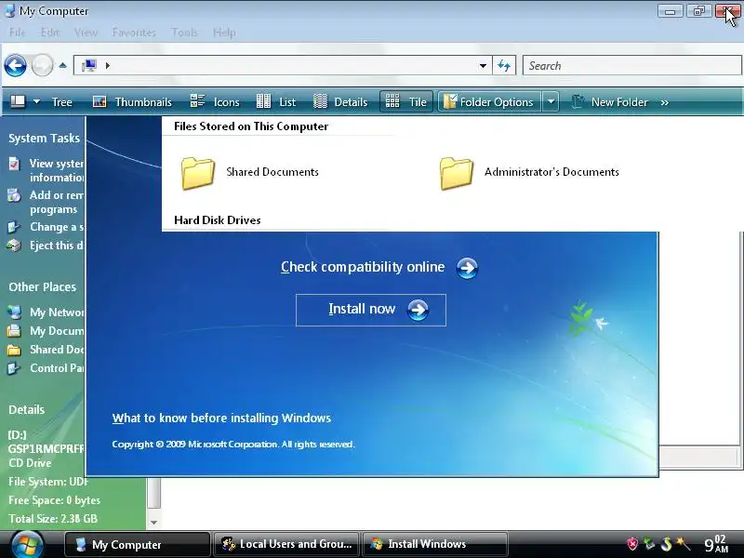This screenshot has width=744, height=558.
Task: Expand the address bar breadcrumb arrow
Action: tap(108, 65)
